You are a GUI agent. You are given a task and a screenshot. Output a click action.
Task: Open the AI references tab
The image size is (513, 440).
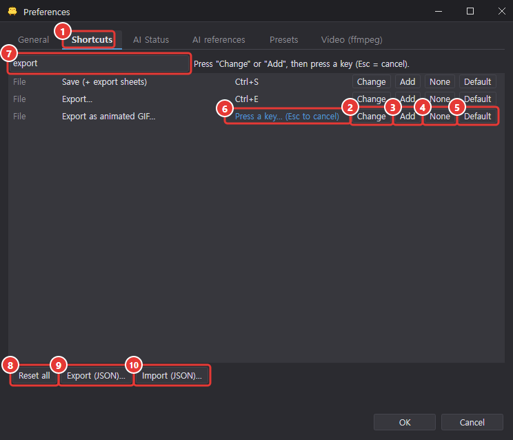(219, 39)
